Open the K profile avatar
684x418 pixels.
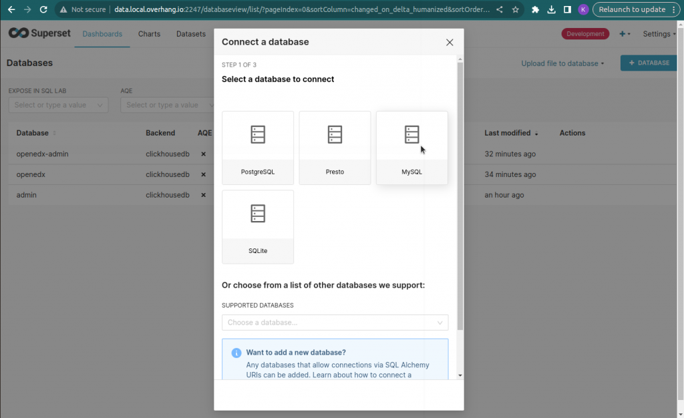point(583,9)
